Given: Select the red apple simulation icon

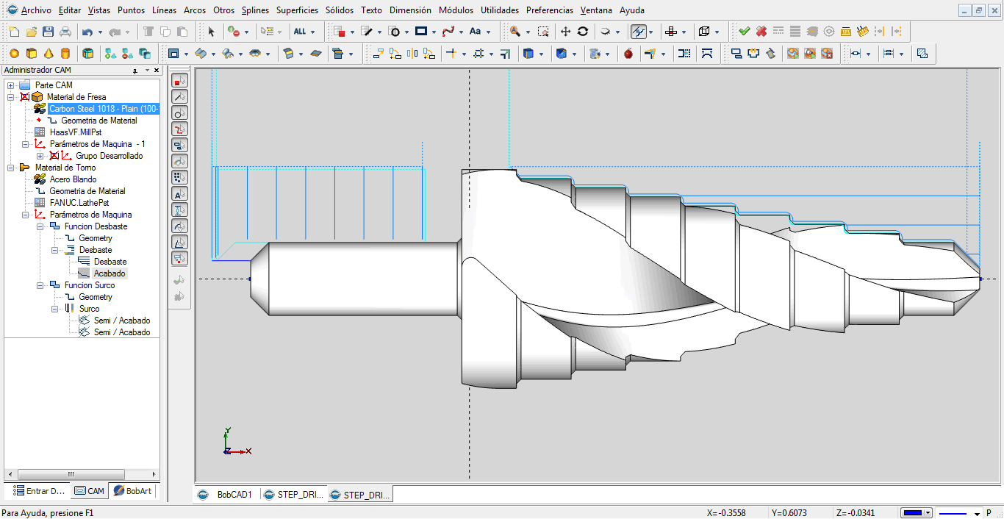Looking at the screenshot, I should pos(628,53).
